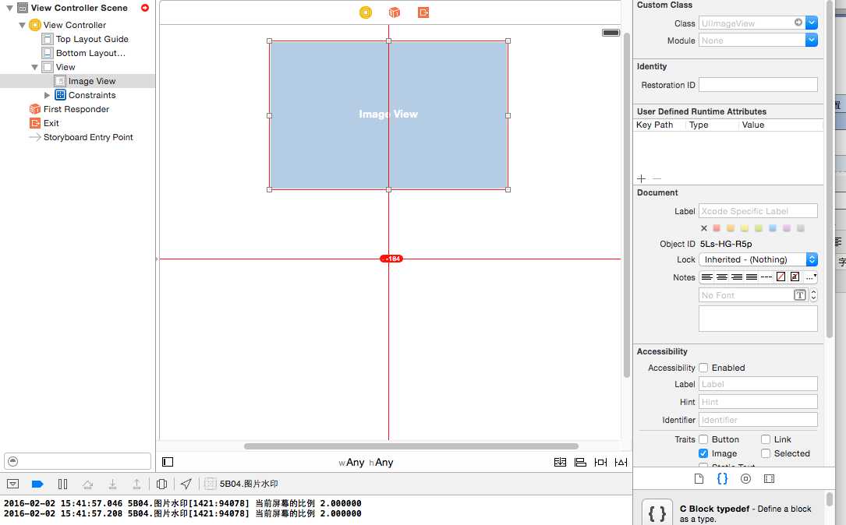Open the font picker T icon
The image size is (846, 525).
(799, 295)
